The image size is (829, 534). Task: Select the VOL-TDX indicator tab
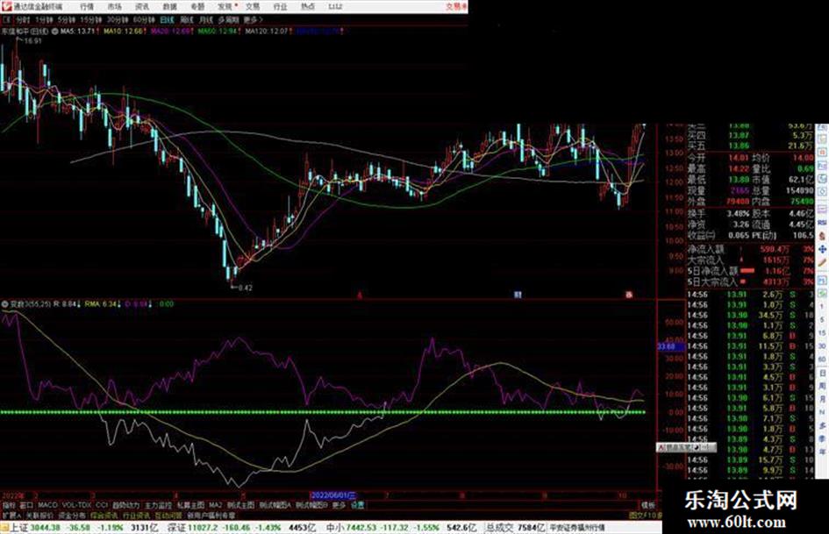[76, 505]
